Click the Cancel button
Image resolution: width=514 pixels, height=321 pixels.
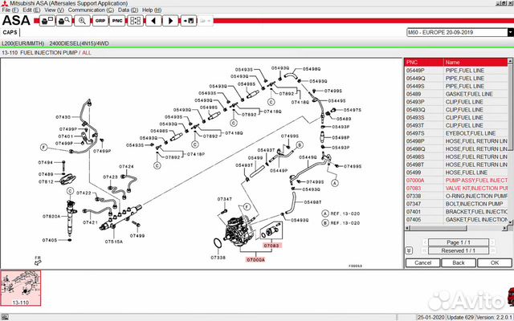pos(422,262)
